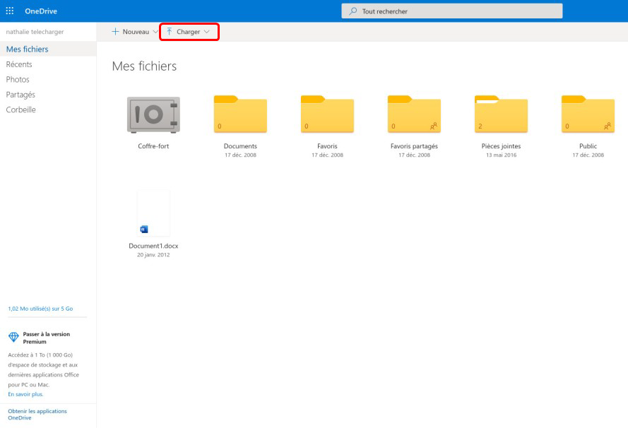Screen dimensions: 628x428
Task: Click the OneDrive title in header
Action: [x=41, y=11]
